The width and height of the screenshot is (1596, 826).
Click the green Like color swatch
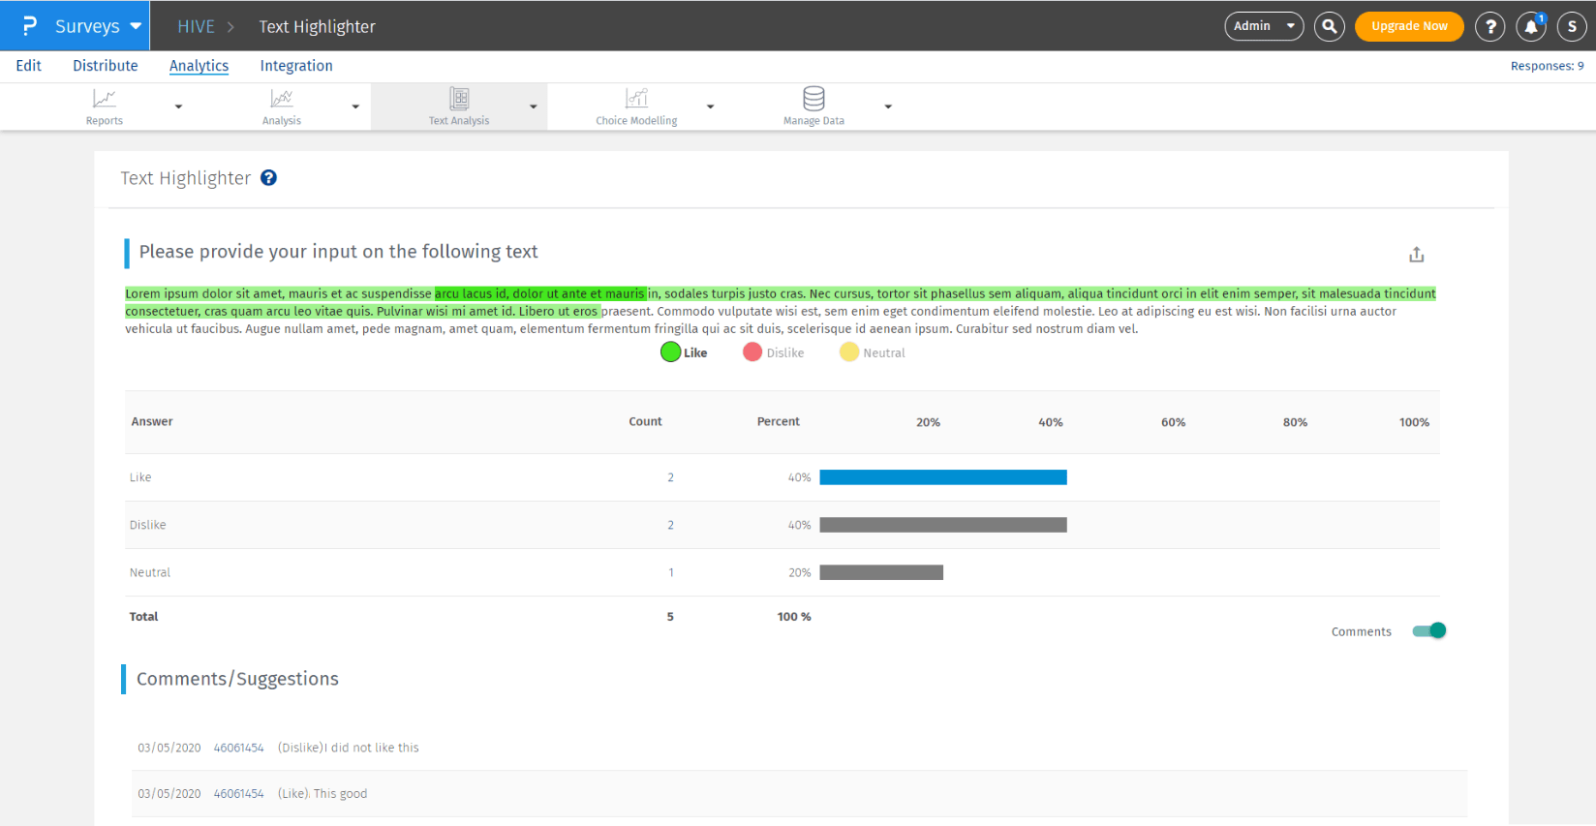tap(670, 352)
